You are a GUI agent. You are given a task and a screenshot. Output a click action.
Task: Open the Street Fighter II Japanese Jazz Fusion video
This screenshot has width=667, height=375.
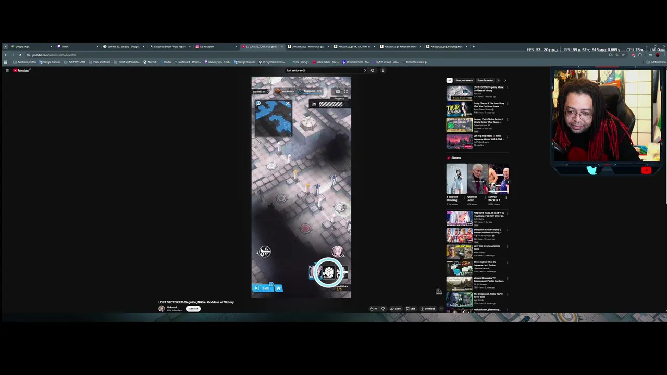459,268
